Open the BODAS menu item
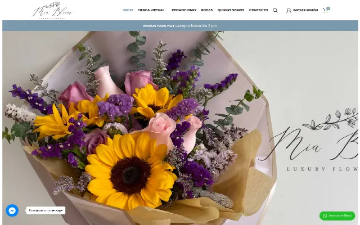The image size is (360, 225). [x=207, y=10]
